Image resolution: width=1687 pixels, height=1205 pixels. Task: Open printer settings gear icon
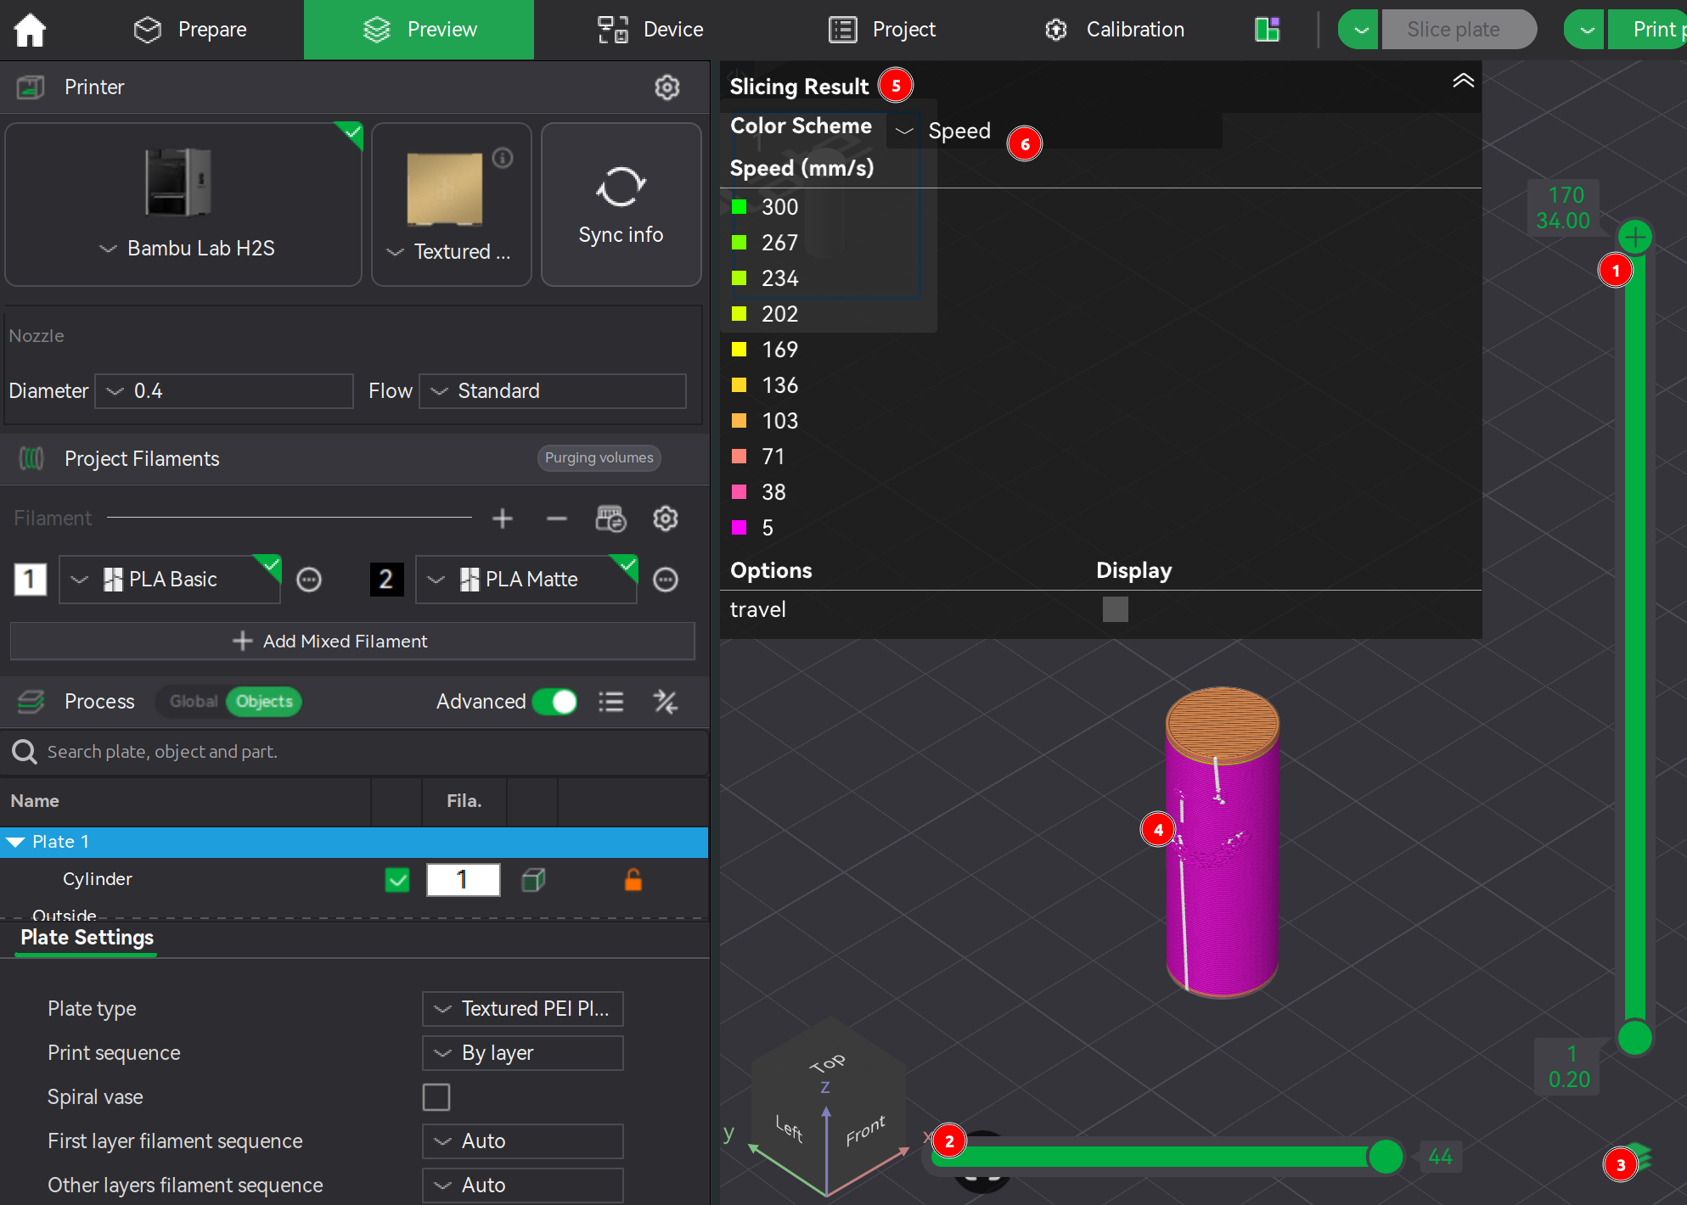point(667,87)
